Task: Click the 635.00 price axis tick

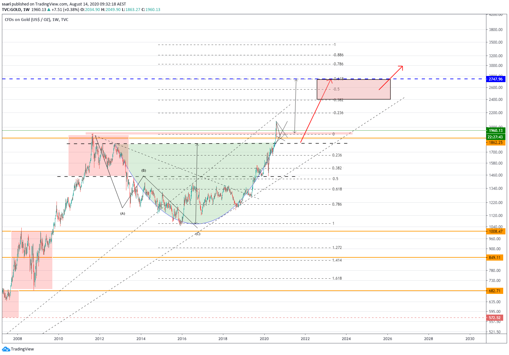Action: (x=495, y=302)
